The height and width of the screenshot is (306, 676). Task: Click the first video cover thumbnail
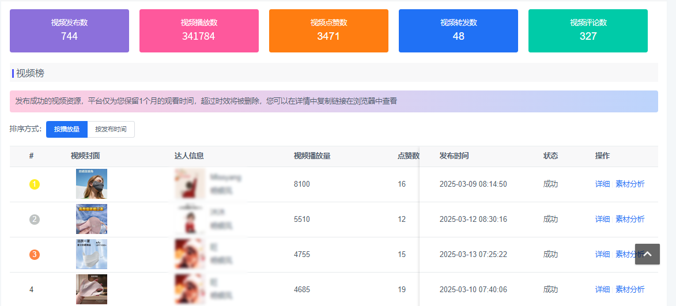click(x=92, y=184)
